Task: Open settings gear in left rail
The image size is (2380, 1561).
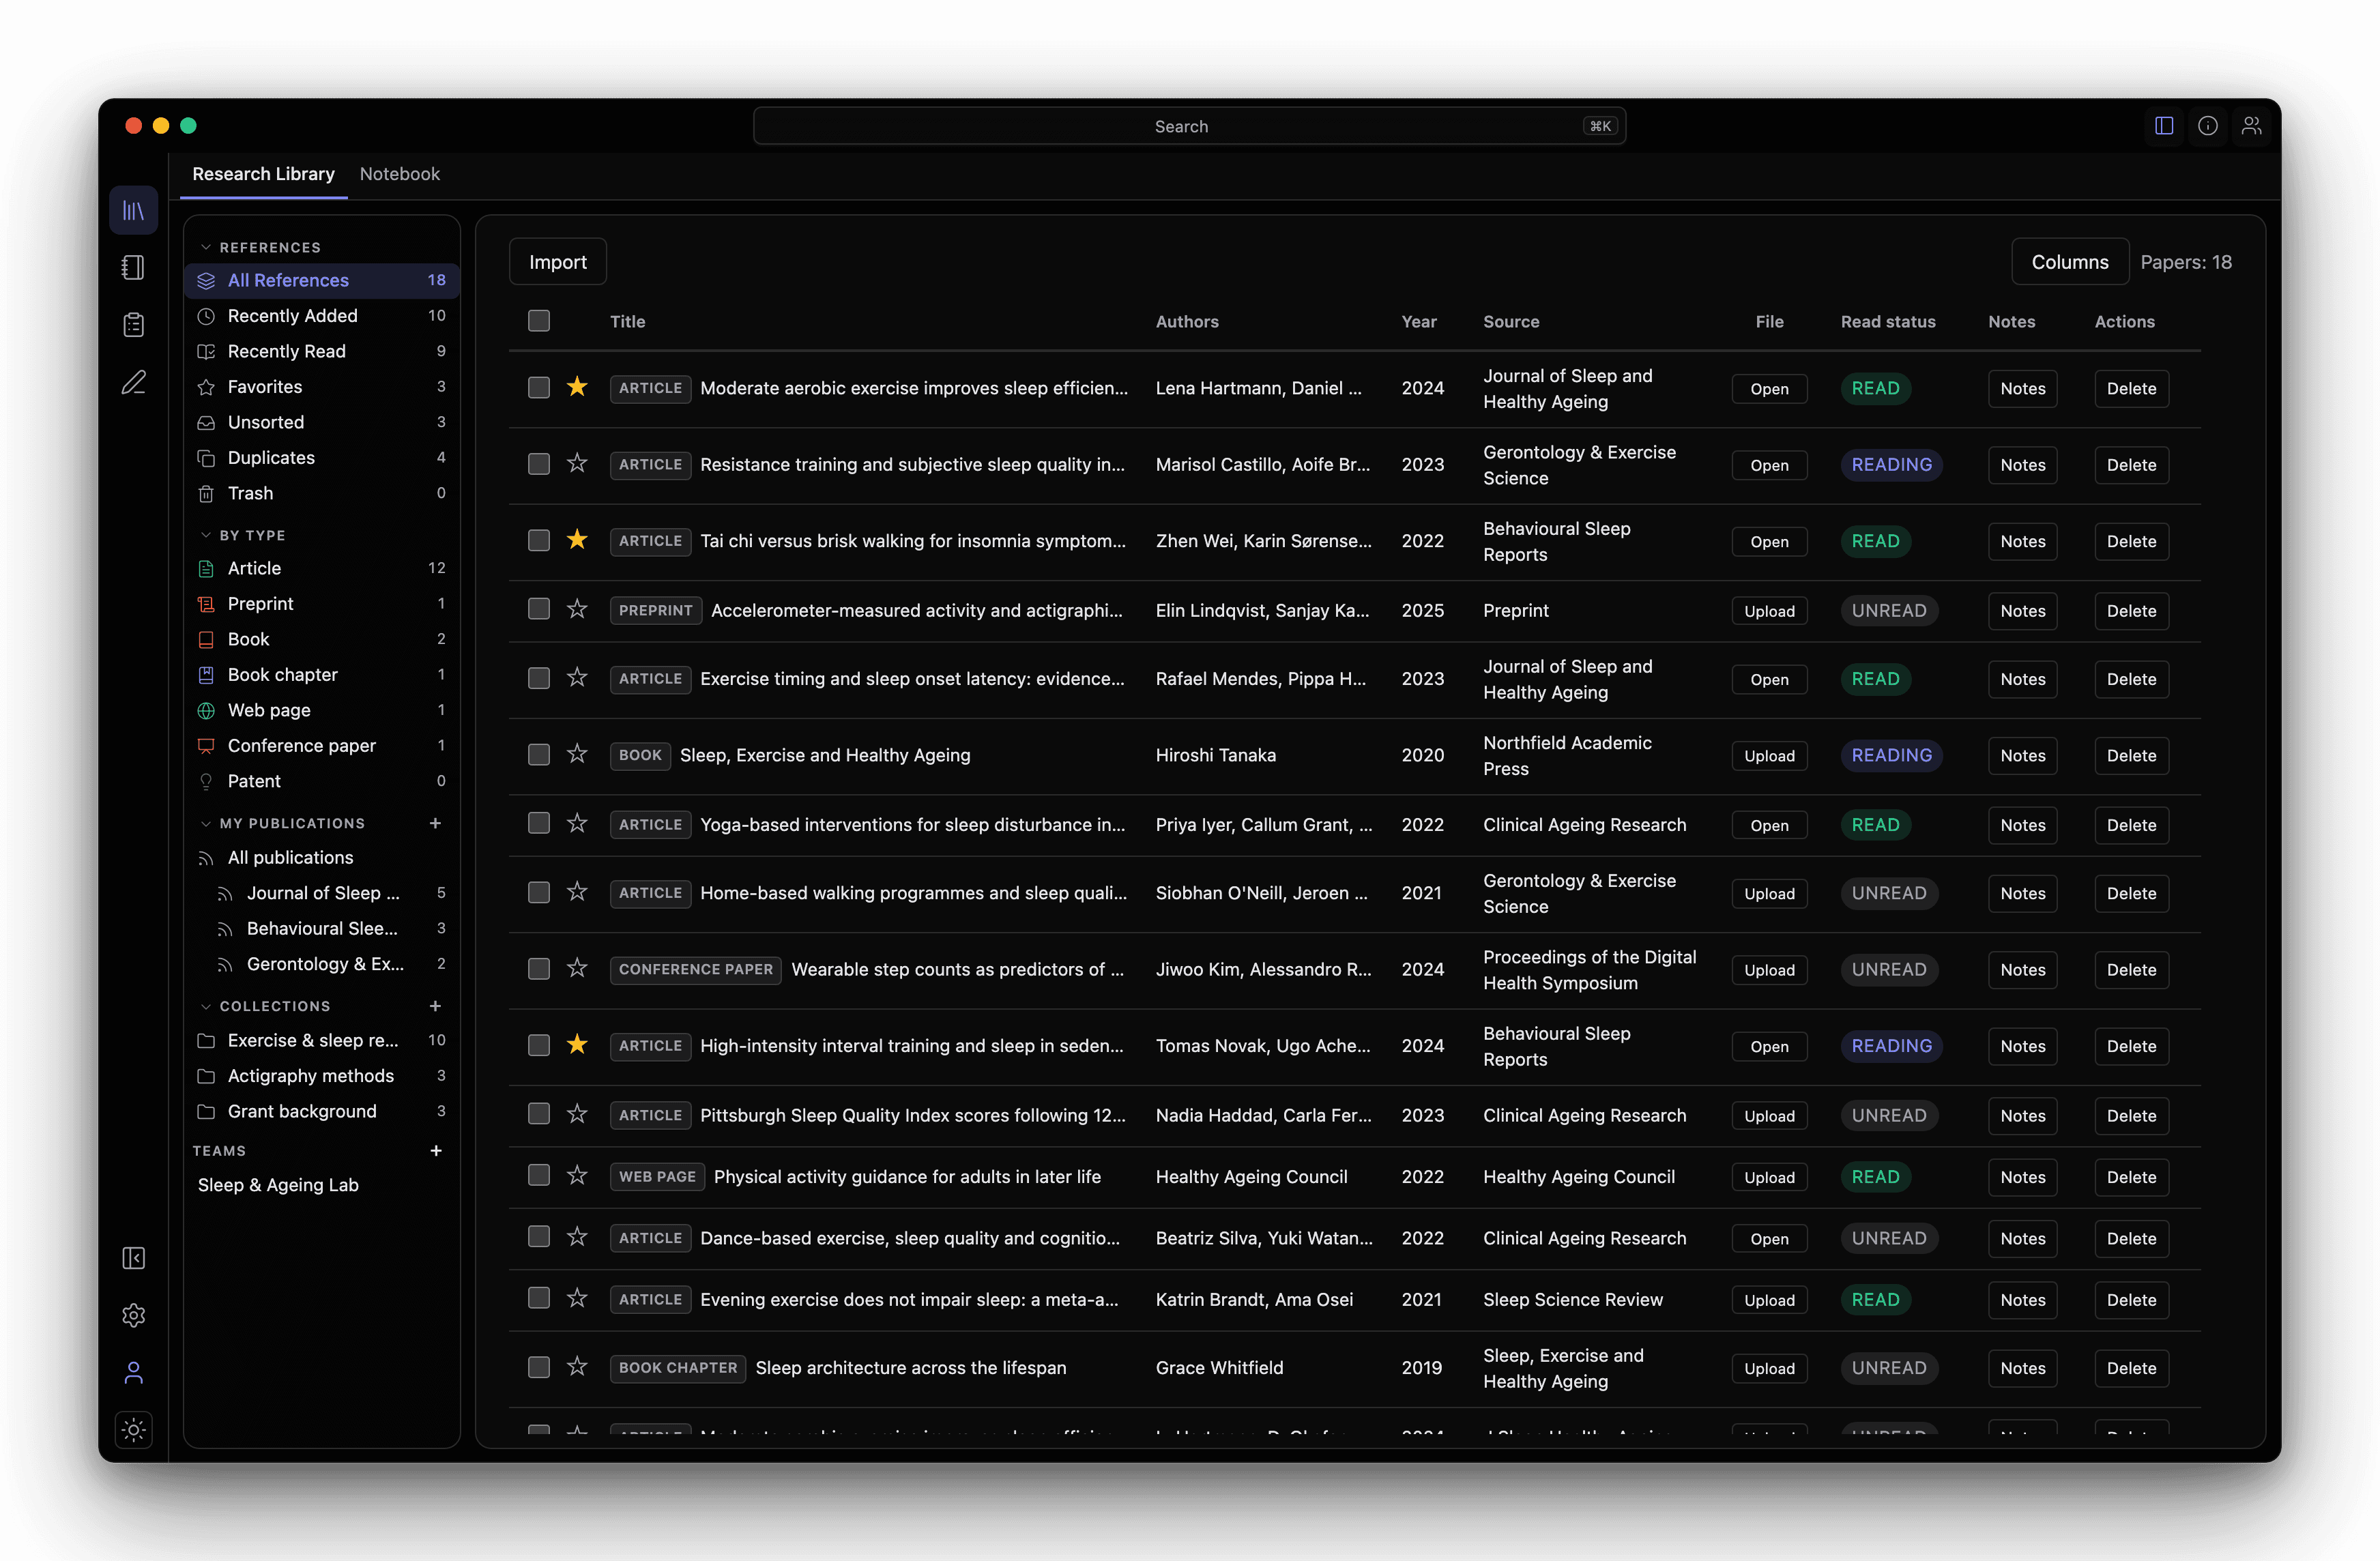Action: [133, 1315]
